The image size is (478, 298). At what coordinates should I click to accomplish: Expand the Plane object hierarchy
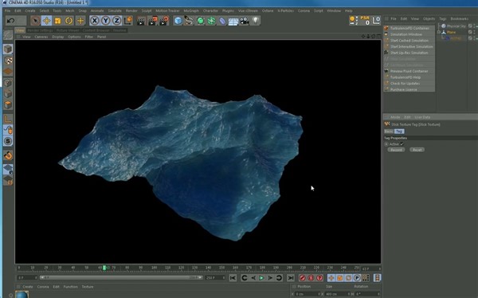(439, 32)
